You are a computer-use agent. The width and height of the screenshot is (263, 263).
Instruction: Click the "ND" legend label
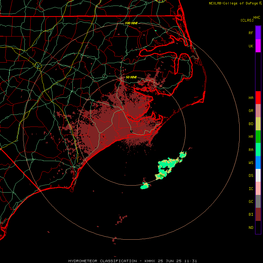[x=251, y=228]
